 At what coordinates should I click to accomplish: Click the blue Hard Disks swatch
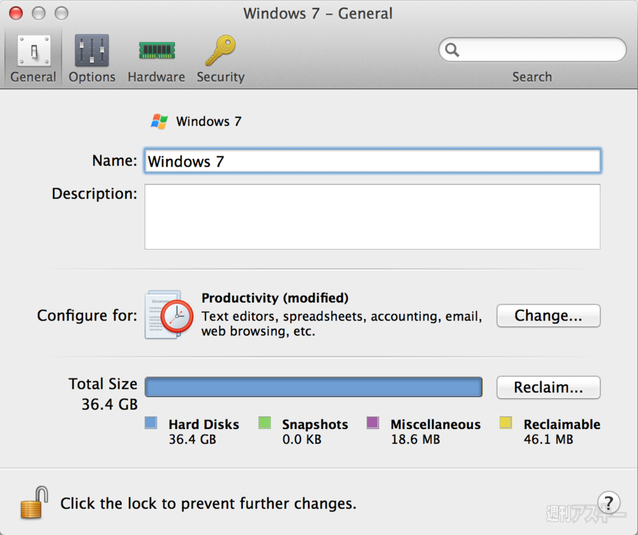coord(151,423)
